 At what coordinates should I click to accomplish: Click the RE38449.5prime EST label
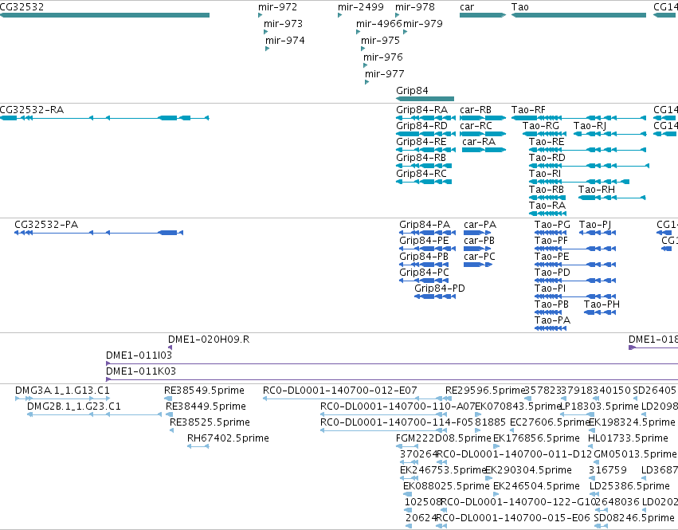pyautogui.click(x=206, y=406)
